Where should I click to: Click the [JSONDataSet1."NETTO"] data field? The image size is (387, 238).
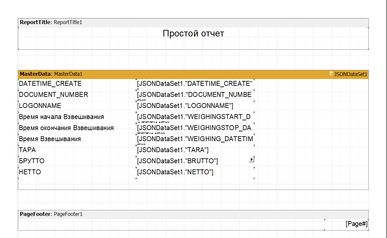[175, 172]
